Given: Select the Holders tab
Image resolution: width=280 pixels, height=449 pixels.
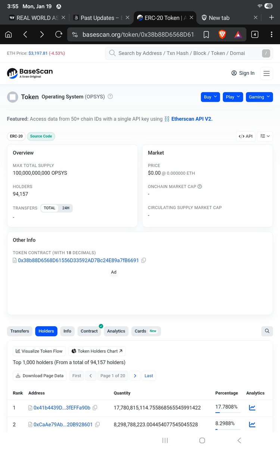Looking at the screenshot, I should 46,331.
